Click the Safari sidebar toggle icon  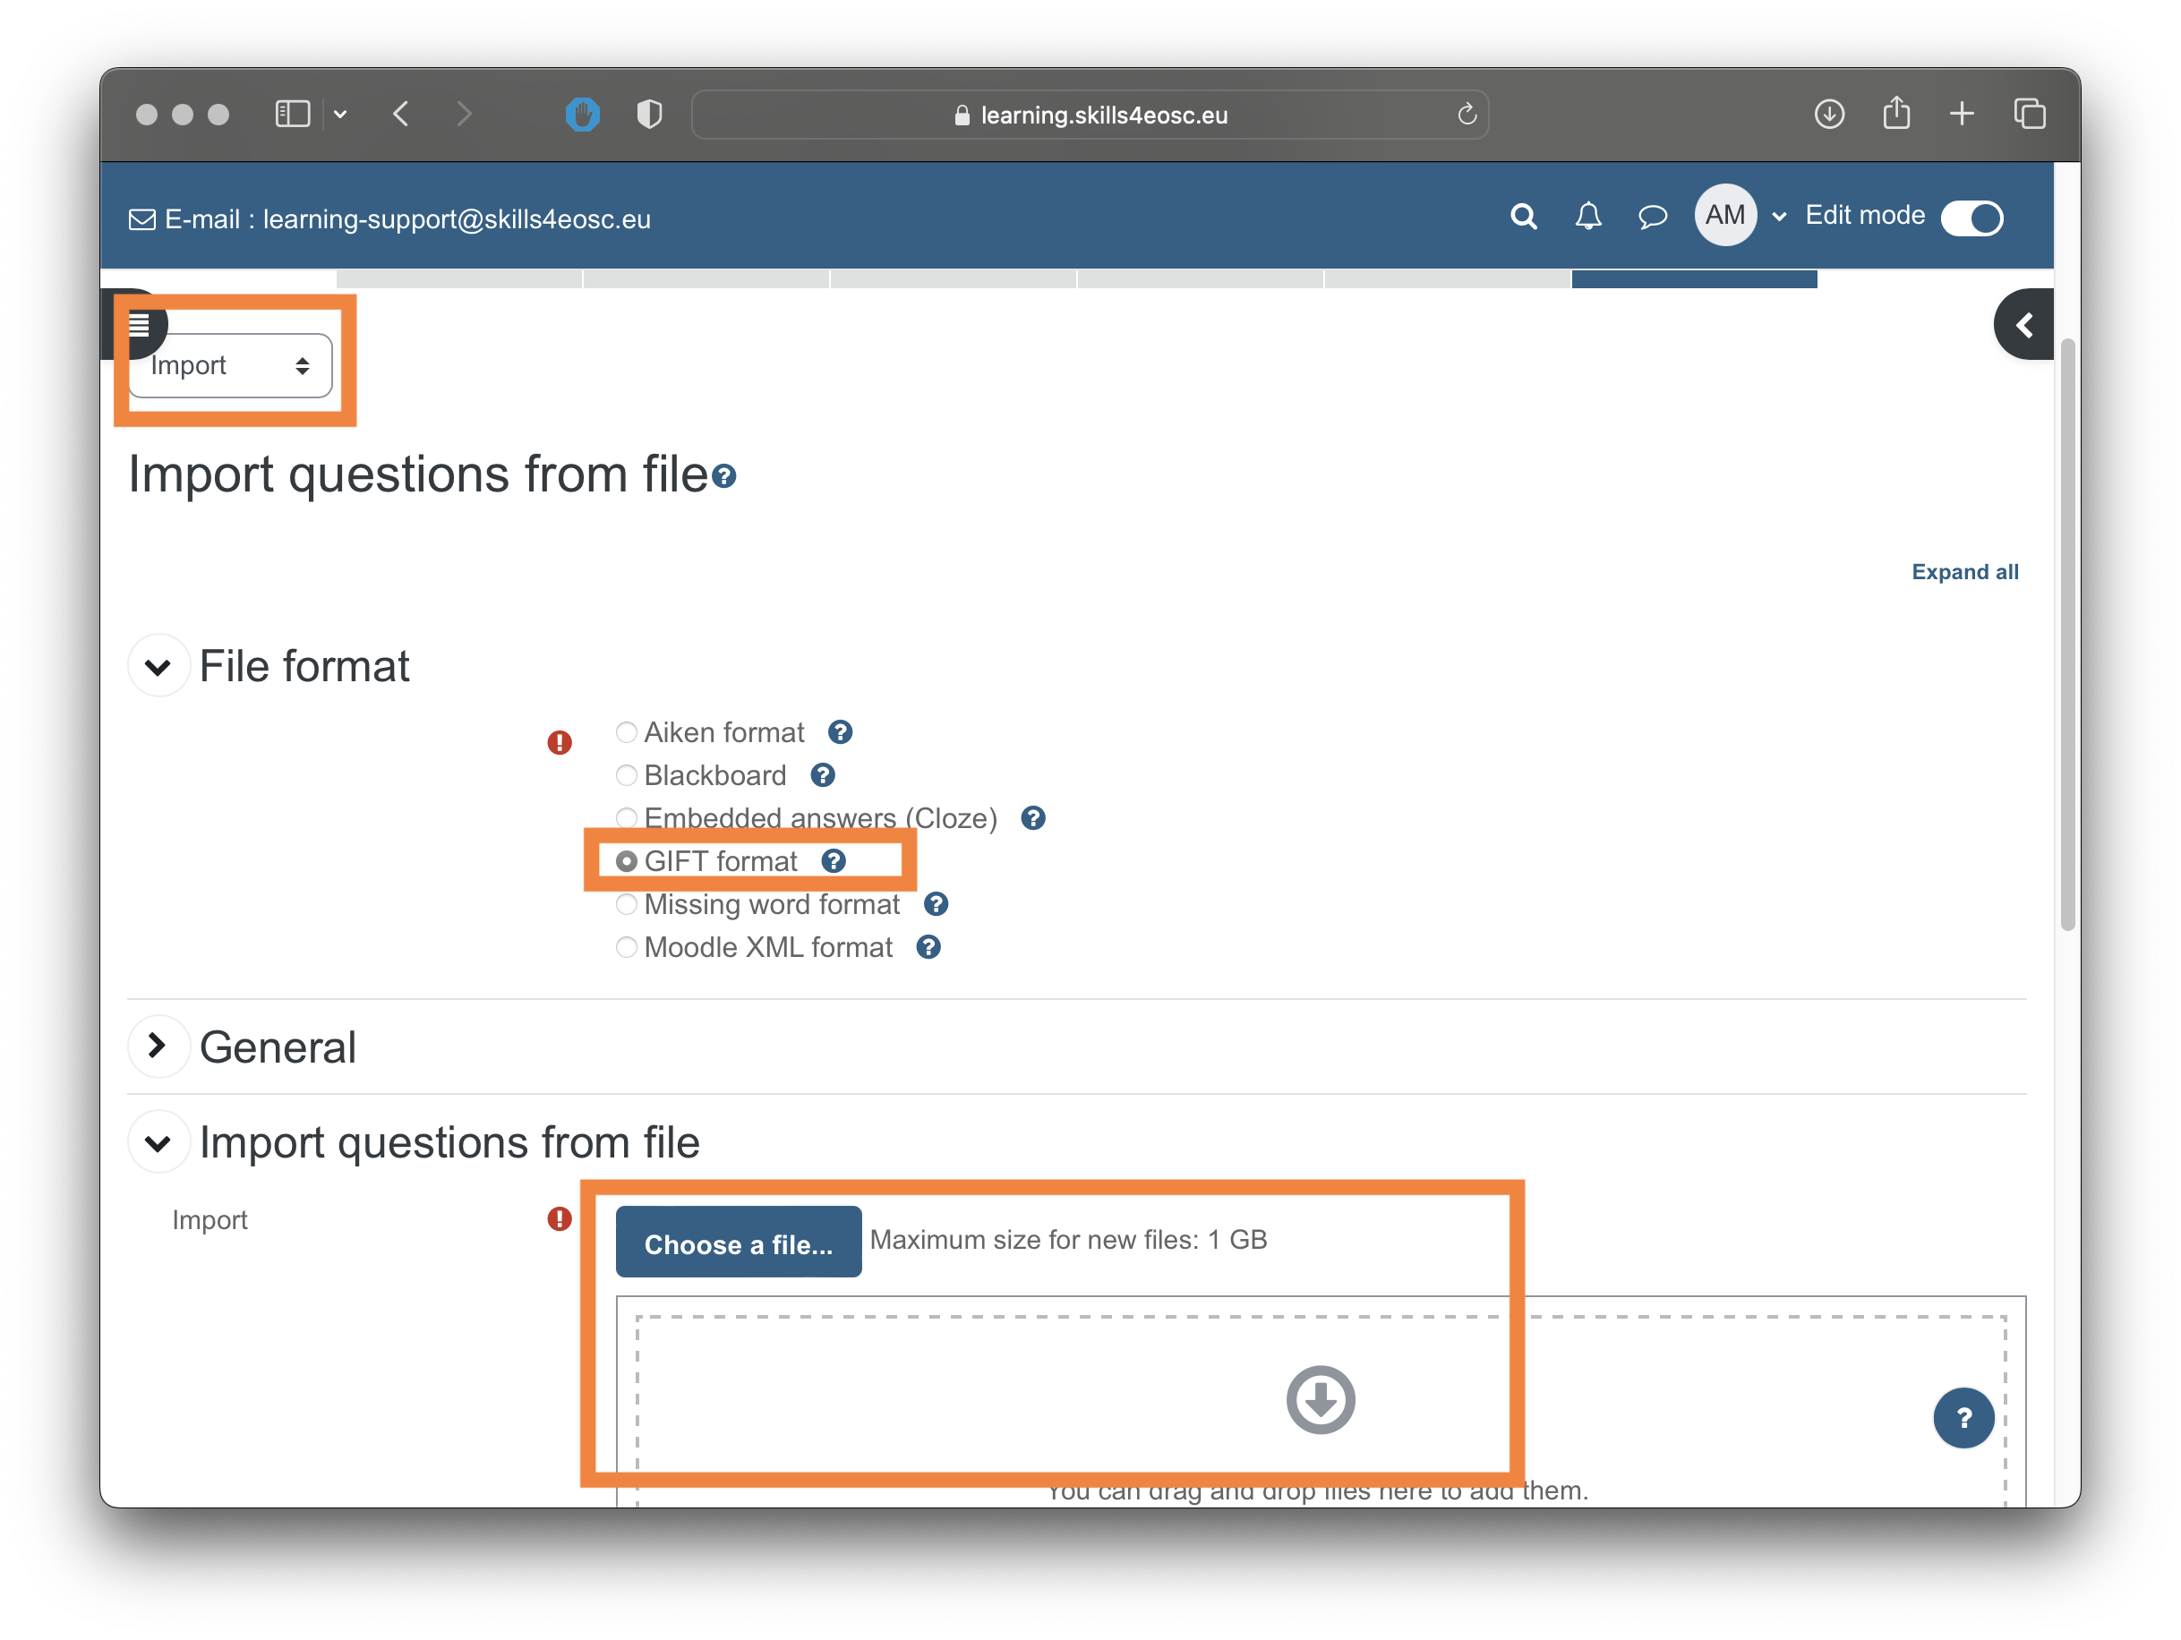pos(292,115)
